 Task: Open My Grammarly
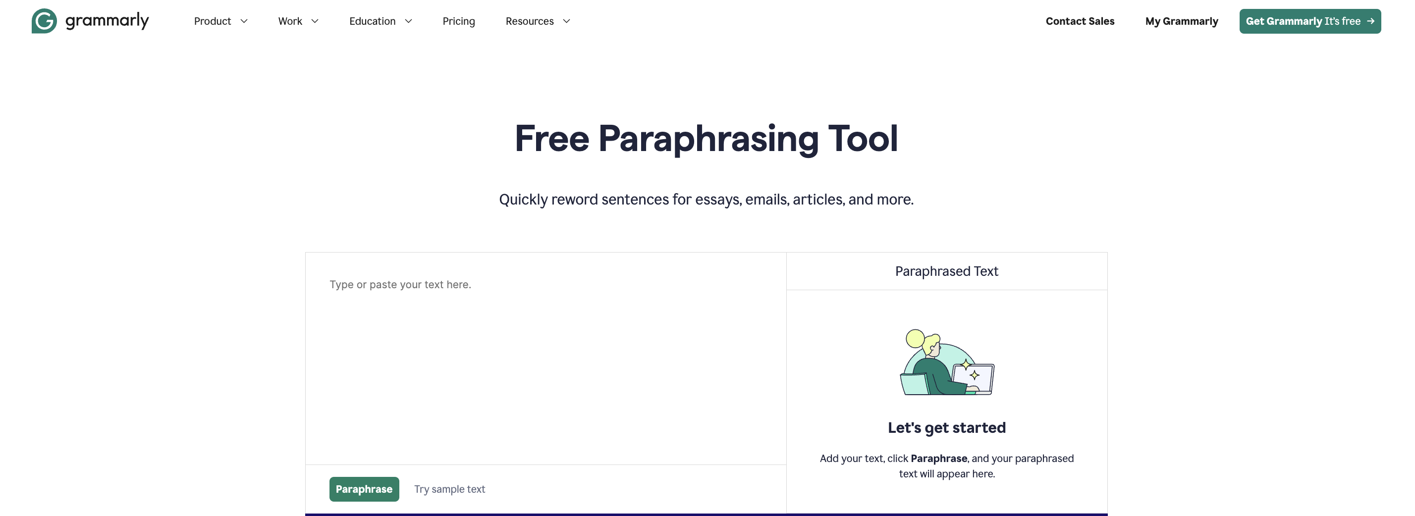[x=1182, y=21]
